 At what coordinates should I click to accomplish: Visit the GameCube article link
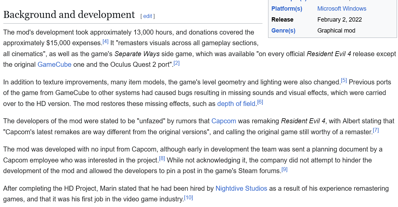tap(54, 64)
